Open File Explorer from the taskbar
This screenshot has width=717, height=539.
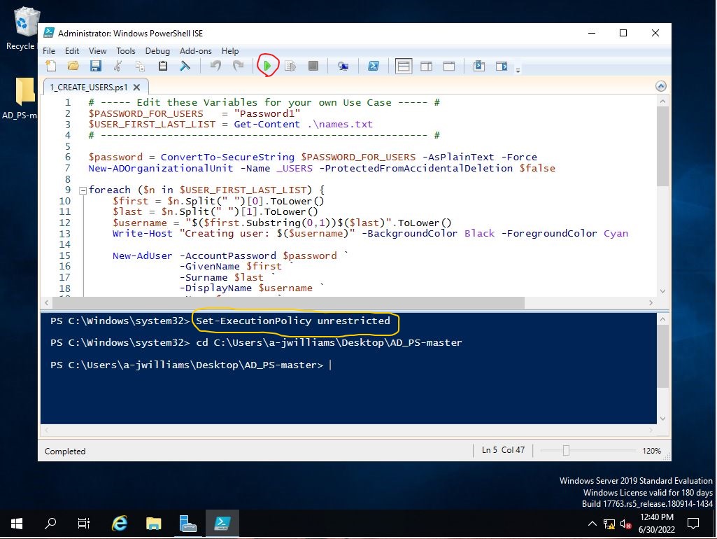click(154, 524)
